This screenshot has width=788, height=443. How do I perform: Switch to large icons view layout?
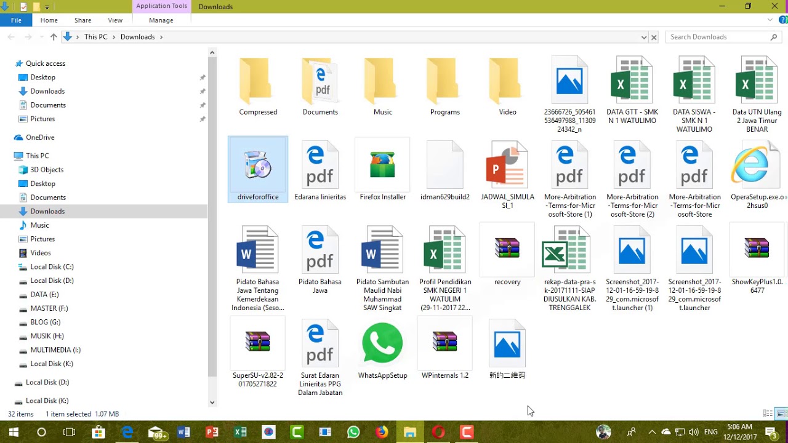781,413
